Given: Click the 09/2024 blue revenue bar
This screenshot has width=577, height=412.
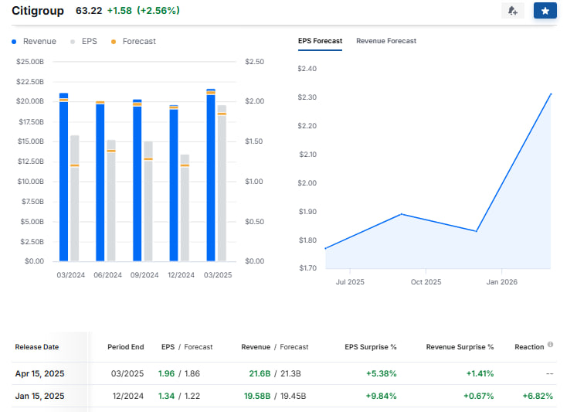Looking at the screenshot, I should 137,180.
